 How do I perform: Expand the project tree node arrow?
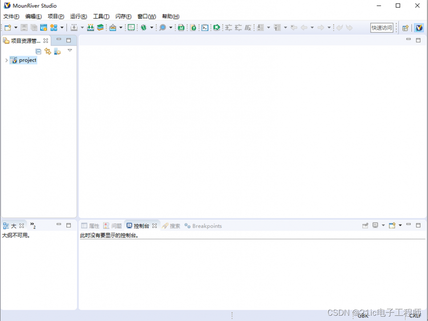point(6,60)
